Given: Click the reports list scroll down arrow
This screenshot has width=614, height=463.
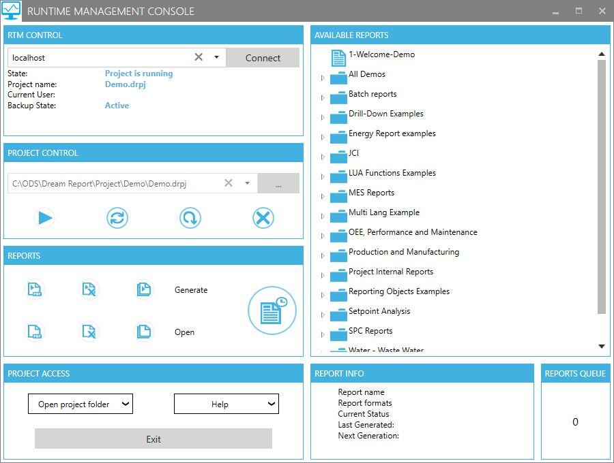Looking at the screenshot, I should coord(602,347).
